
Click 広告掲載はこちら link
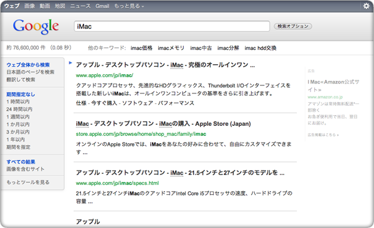323,135
